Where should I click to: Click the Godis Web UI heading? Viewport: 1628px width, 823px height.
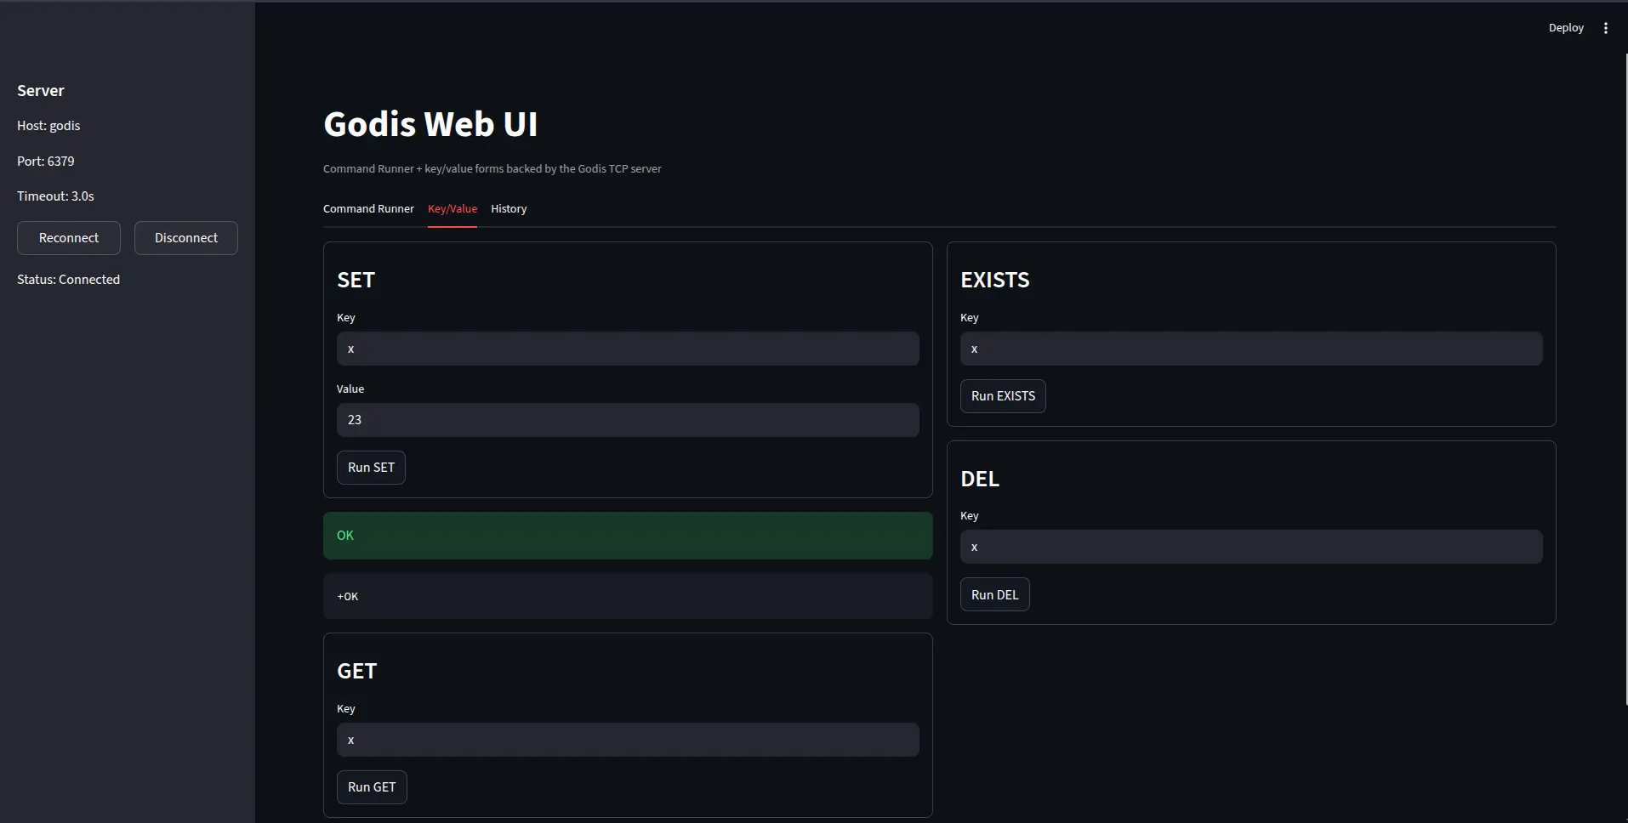point(430,124)
